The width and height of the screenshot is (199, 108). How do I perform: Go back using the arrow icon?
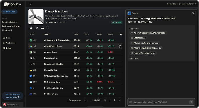coord(30,4)
